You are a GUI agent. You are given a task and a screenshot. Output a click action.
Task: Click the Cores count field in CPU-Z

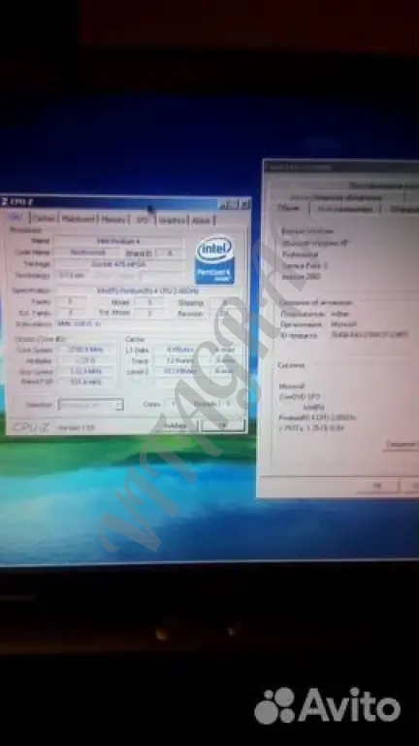174,404
